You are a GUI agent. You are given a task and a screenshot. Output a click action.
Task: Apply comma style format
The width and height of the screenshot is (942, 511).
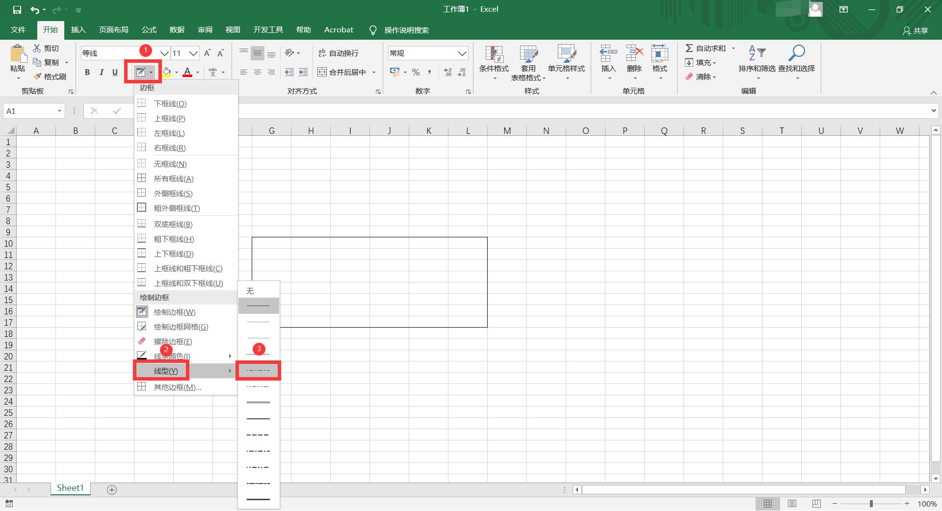point(429,72)
